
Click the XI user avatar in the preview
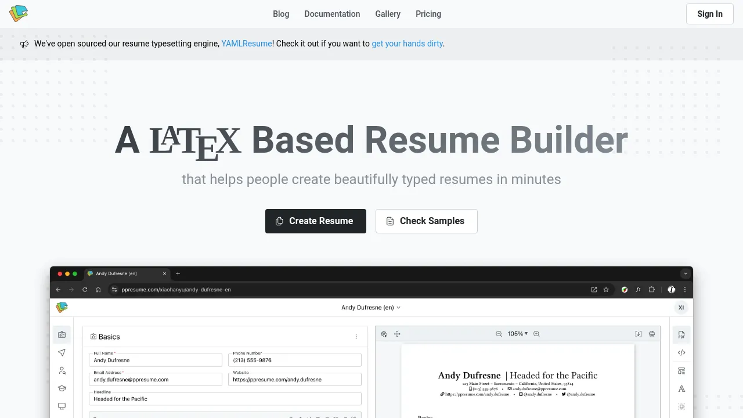click(x=681, y=307)
